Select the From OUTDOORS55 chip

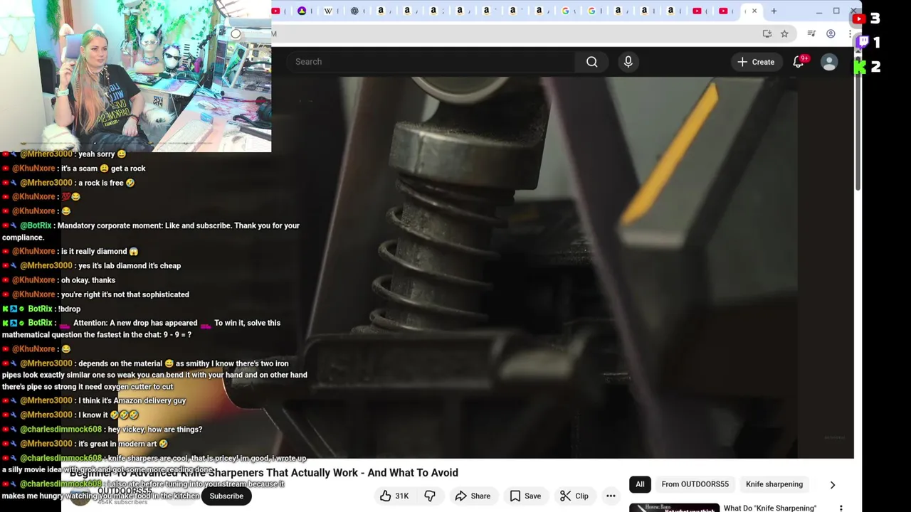click(695, 484)
